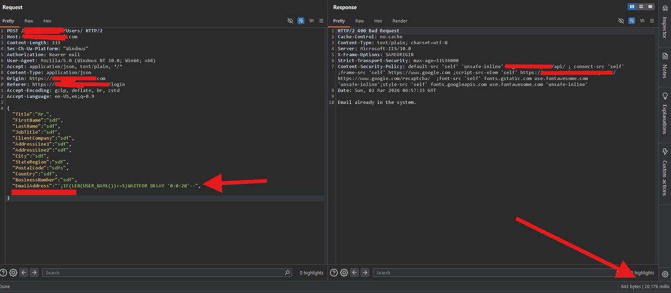Switch Response pane to Raw tab
Viewport: 671px width, 293px height.
click(360, 21)
